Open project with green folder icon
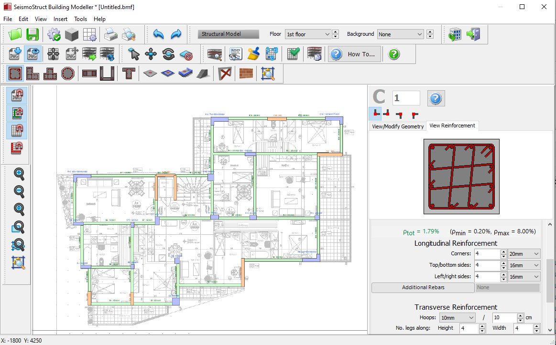The width and height of the screenshot is (556, 345). 15,34
